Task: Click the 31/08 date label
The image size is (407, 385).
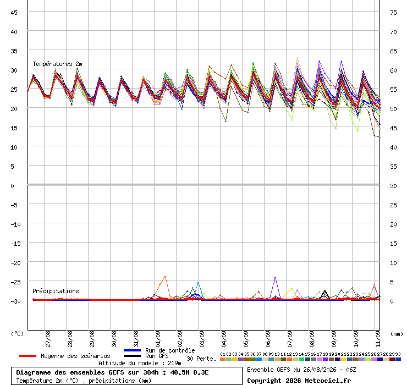Action: pyautogui.click(x=136, y=339)
